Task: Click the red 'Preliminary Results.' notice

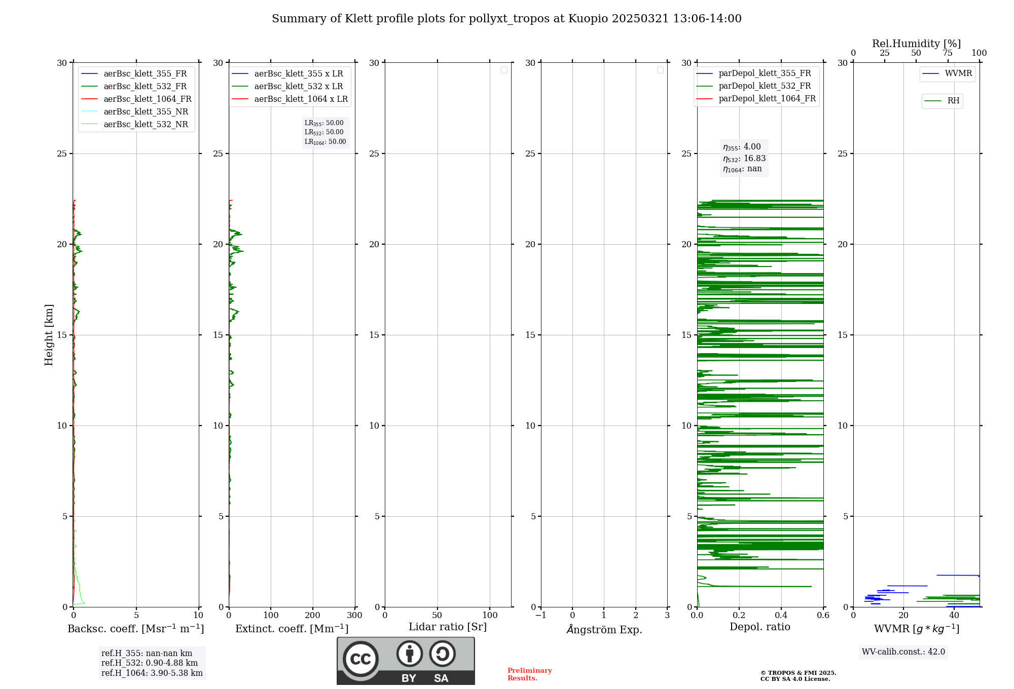Action: 530,674
